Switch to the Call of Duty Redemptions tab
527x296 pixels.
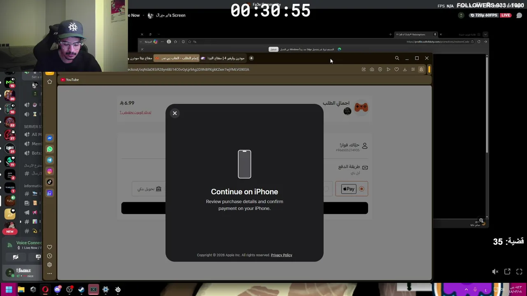coord(416,35)
